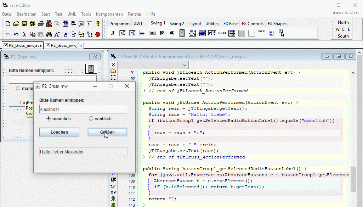Click the red Run/record circle icon
The width and height of the screenshot is (363, 207).
(x=98, y=34)
